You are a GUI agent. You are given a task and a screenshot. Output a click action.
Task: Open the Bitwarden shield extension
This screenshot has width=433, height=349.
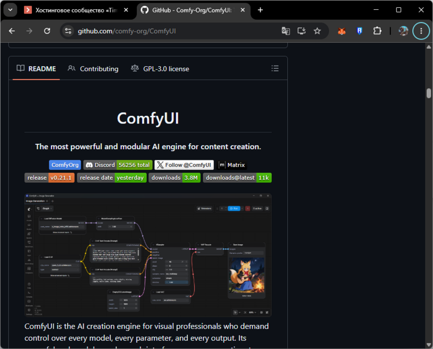359,31
